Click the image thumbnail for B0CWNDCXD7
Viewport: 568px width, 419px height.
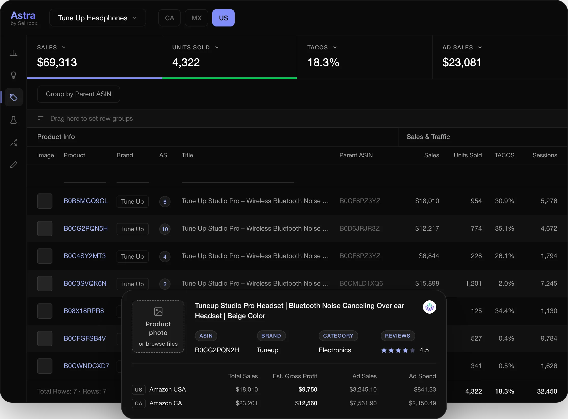(45, 366)
